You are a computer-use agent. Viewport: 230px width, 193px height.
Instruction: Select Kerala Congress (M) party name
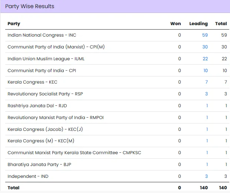tap(41, 141)
